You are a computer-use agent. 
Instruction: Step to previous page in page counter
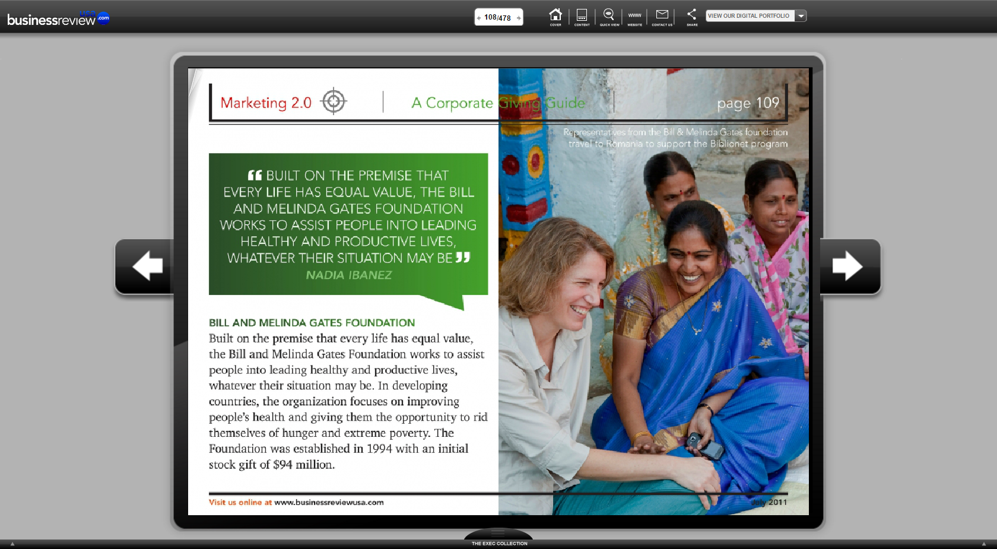[479, 18]
